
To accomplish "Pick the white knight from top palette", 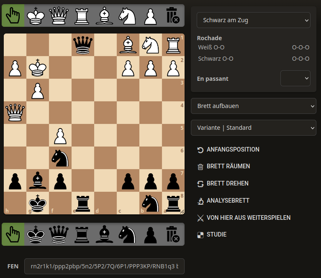I will click(x=127, y=15).
